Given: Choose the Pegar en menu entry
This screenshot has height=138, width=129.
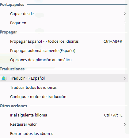Looking at the screenshot, I should coord(64,23).
